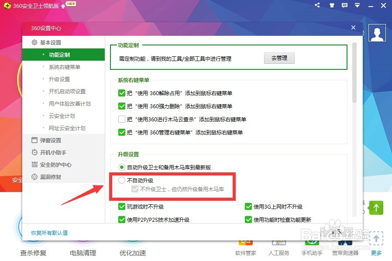Image resolution: width=392 pixels, height=261 pixels.
Task: Select the 不自动升级 radio button
Action: tap(122, 180)
